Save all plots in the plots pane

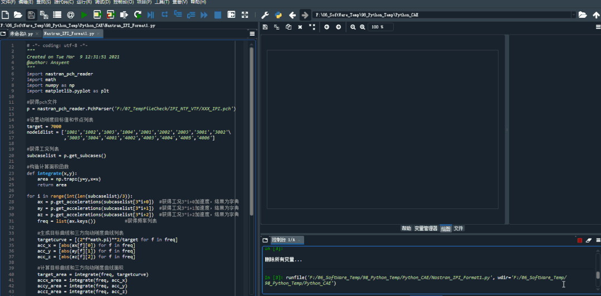coord(276,27)
